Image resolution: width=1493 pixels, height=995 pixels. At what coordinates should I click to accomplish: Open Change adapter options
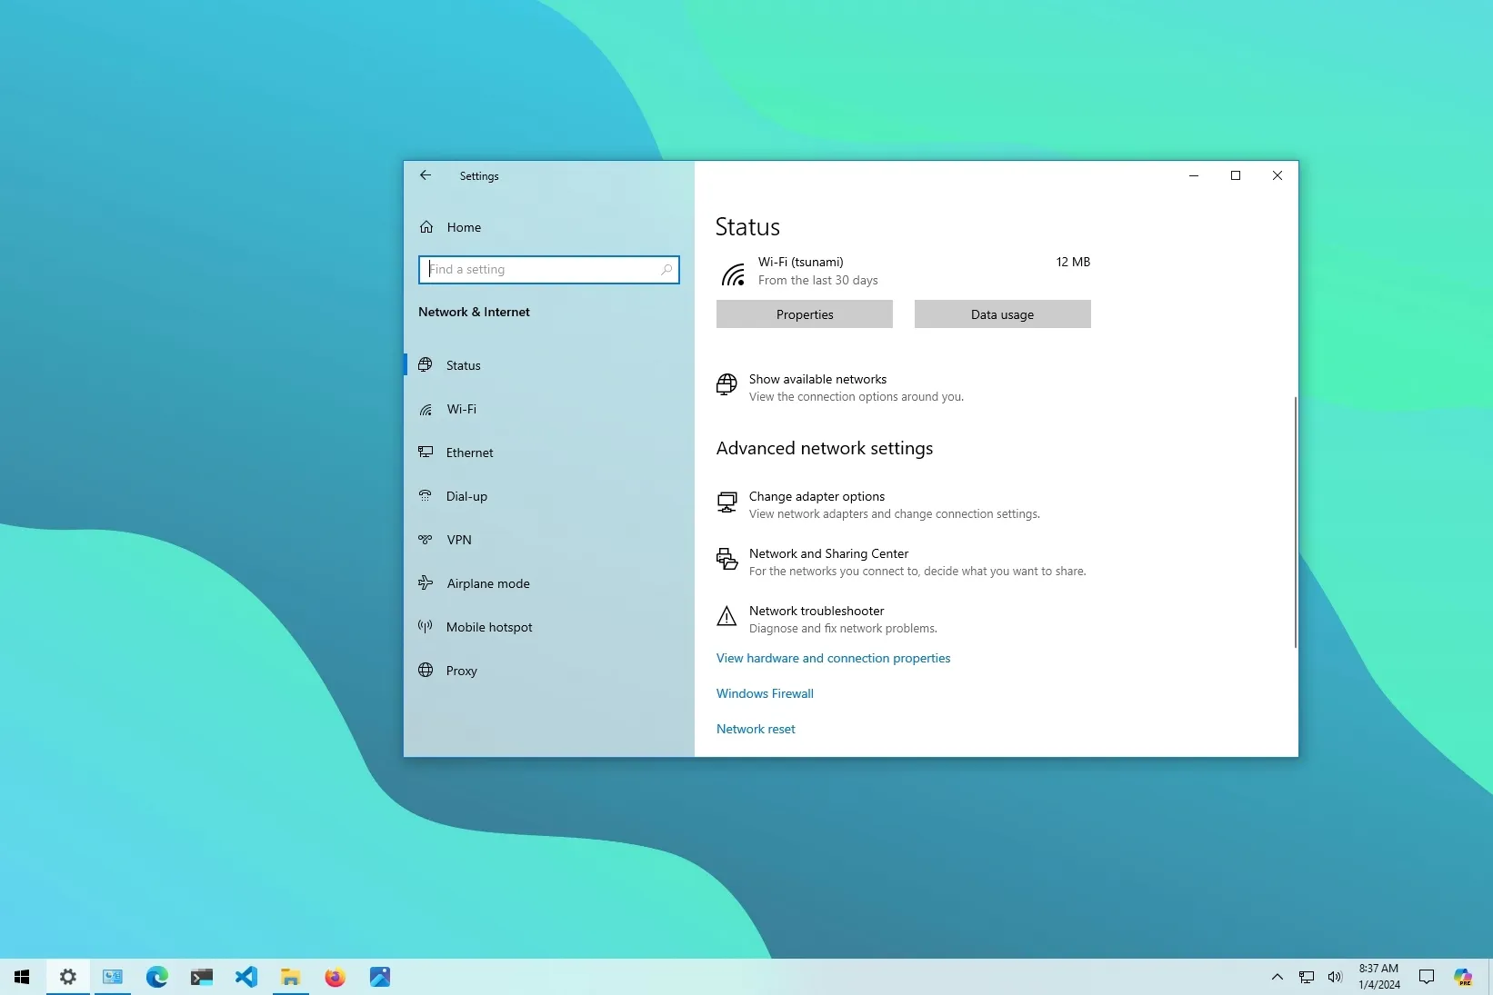point(878,504)
